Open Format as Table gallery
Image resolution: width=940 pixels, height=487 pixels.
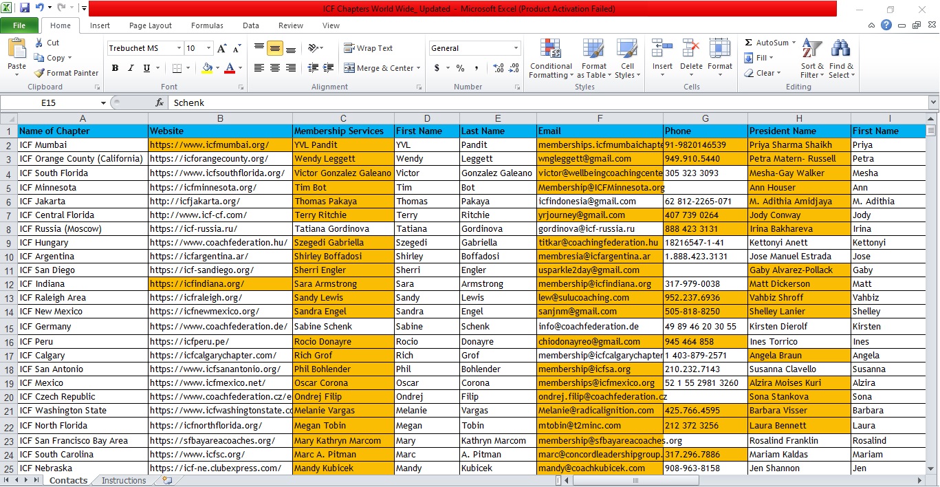pos(594,59)
